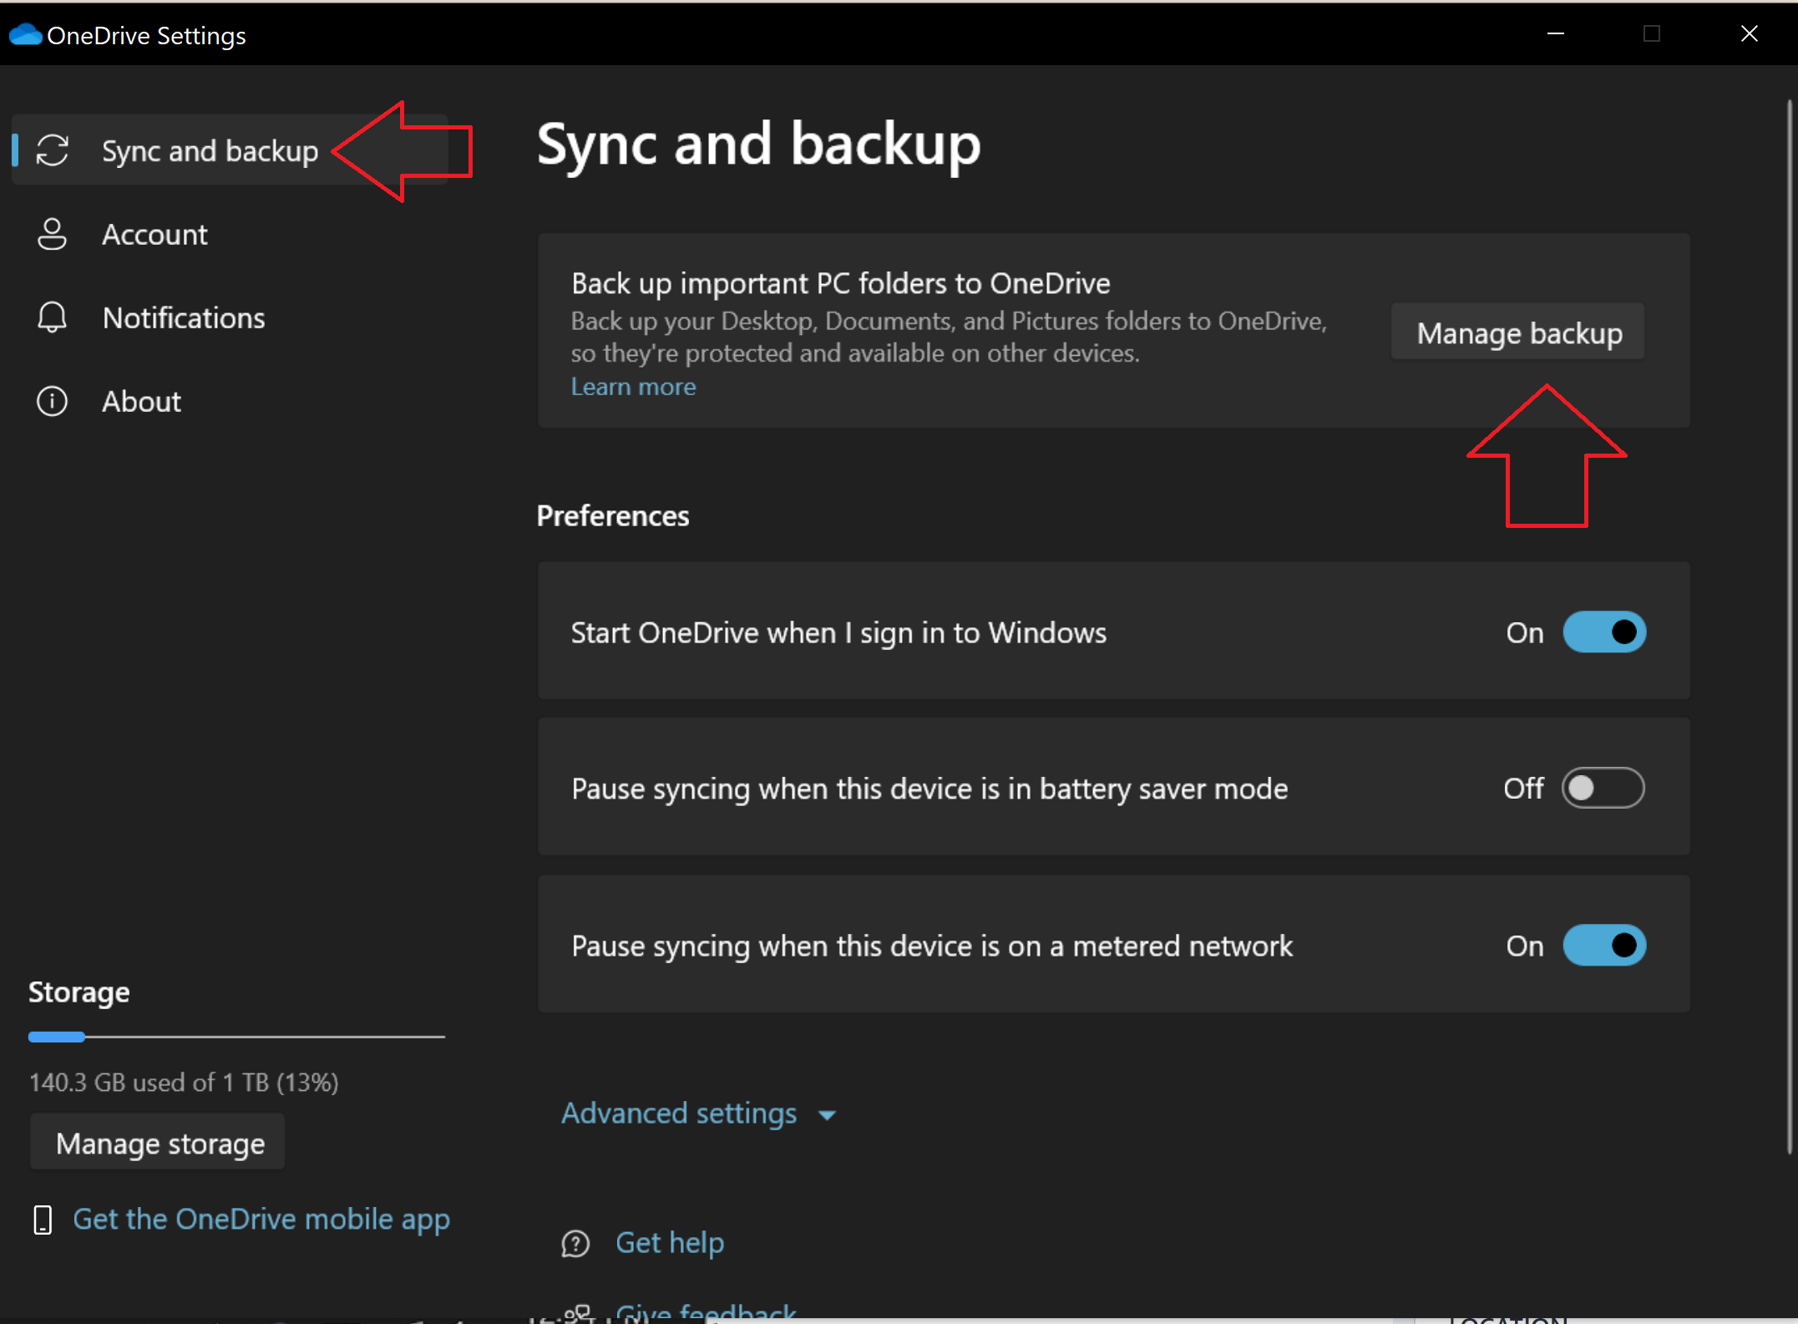Click the Get help question bubble icon

pos(575,1243)
